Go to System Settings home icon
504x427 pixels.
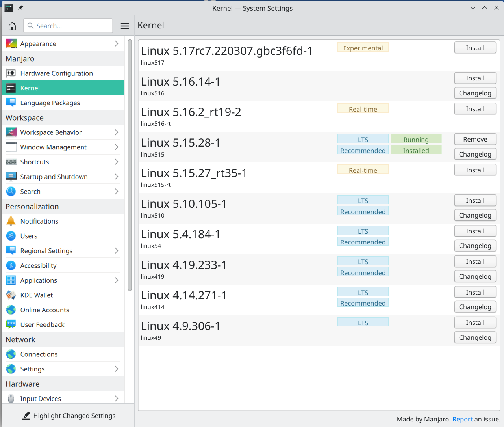(12, 26)
